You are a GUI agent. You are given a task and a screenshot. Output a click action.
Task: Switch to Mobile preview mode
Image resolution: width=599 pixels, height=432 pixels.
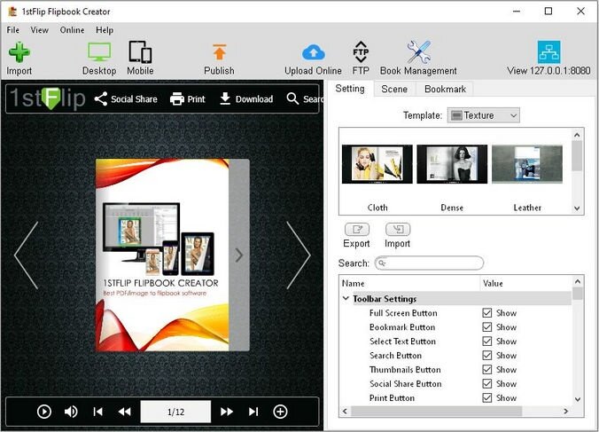(x=140, y=52)
